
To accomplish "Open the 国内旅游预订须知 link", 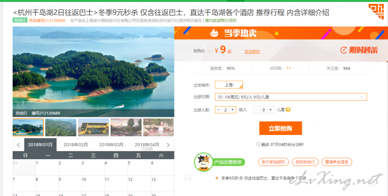I will point(221,20).
